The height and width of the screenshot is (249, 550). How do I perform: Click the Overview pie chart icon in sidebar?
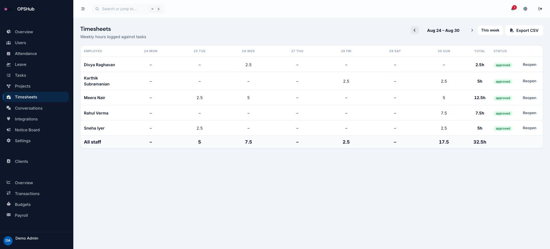click(8, 32)
